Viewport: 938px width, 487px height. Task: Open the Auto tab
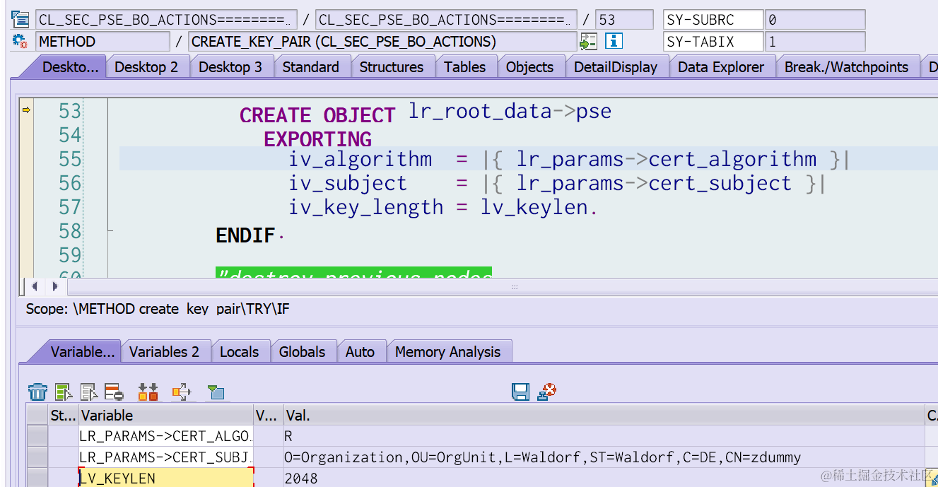pos(360,352)
